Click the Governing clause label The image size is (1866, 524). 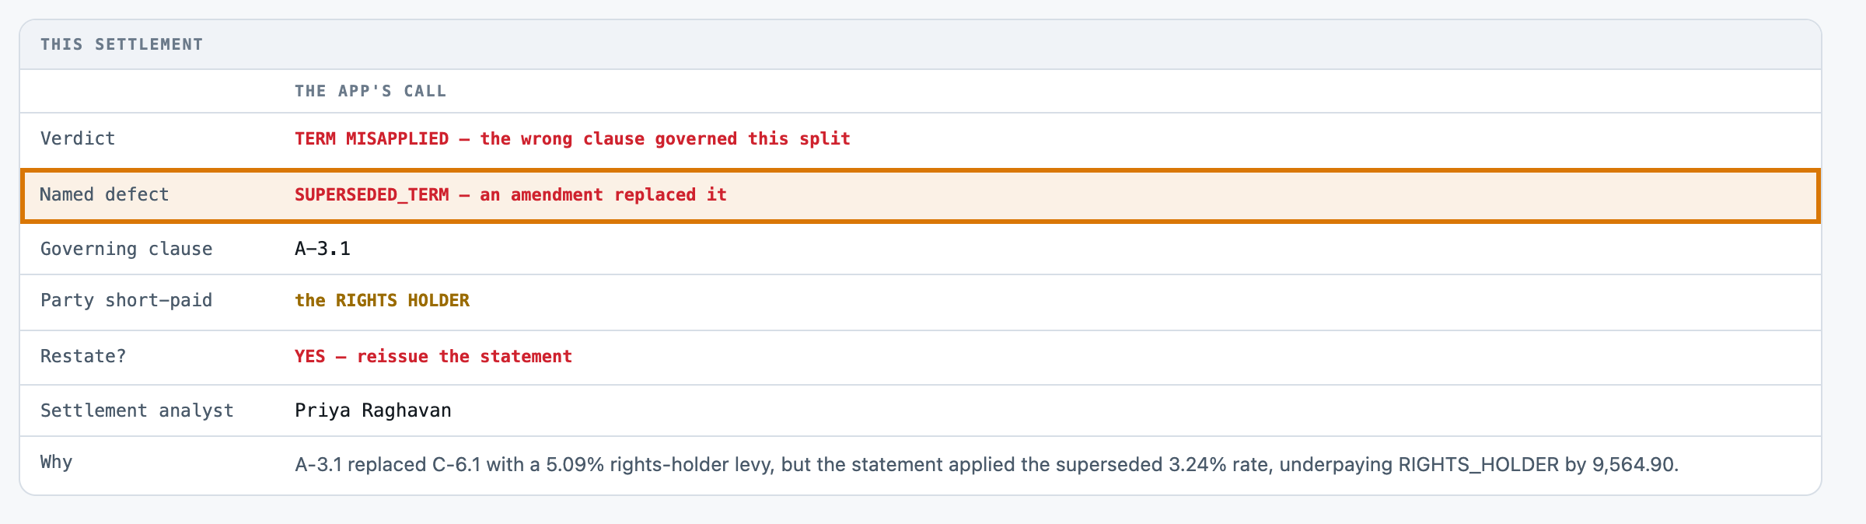pyautogui.click(x=127, y=249)
